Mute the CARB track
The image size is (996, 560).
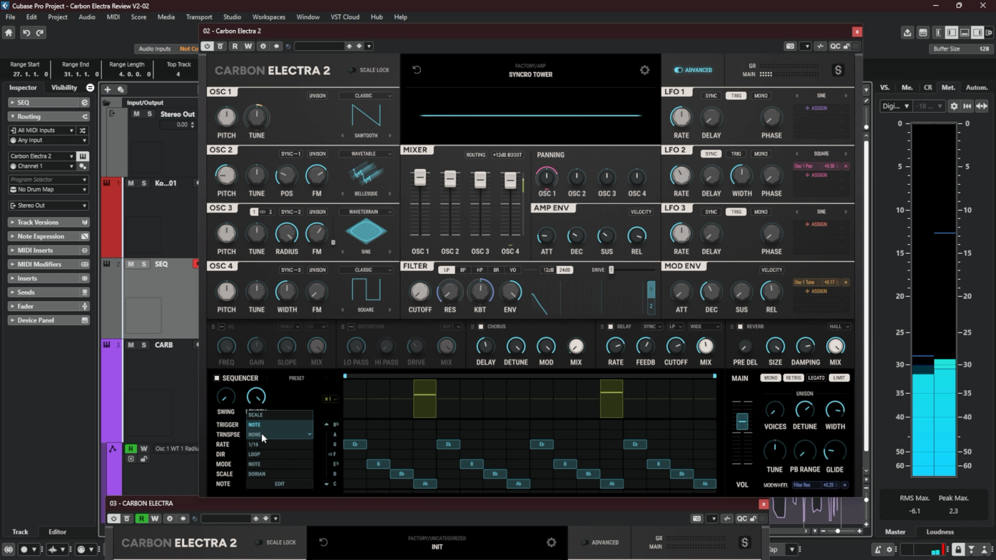click(x=131, y=345)
